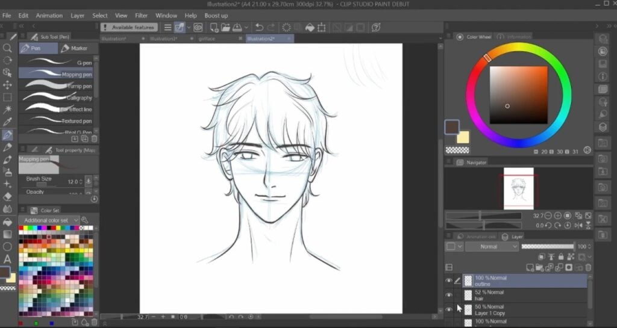Screen dimensions: 617x328
Task: Click the Scale/Rotate transform icon
Action: pyautogui.click(x=322, y=27)
